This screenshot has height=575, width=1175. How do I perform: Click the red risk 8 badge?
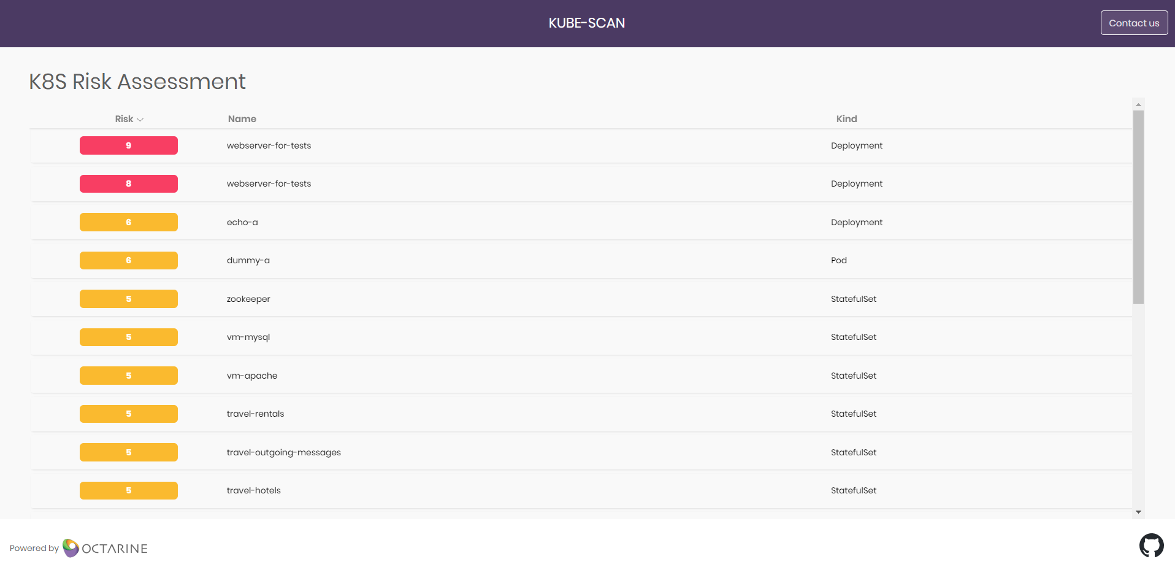(129, 183)
